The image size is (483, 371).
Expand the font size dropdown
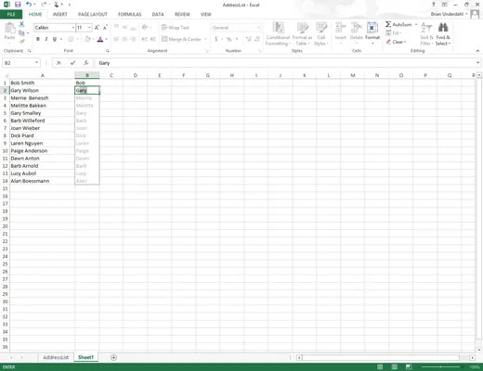[x=89, y=28]
